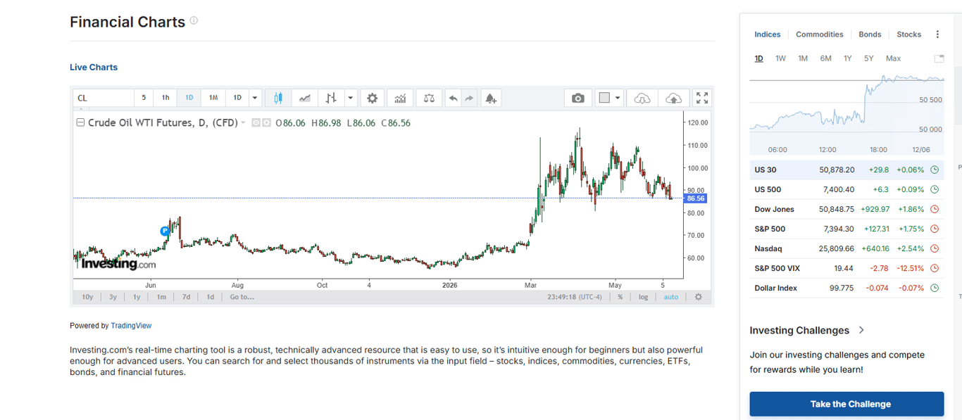Click the red clock icon in Nasdaq row
The width and height of the screenshot is (962, 420).
click(935, 248)
